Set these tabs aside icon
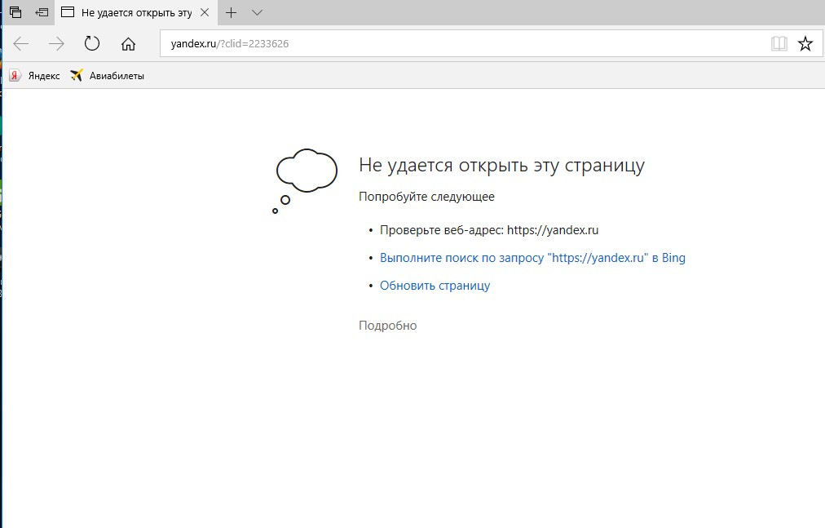The width and height of the screenshot is (825, 528). (42, 12)
